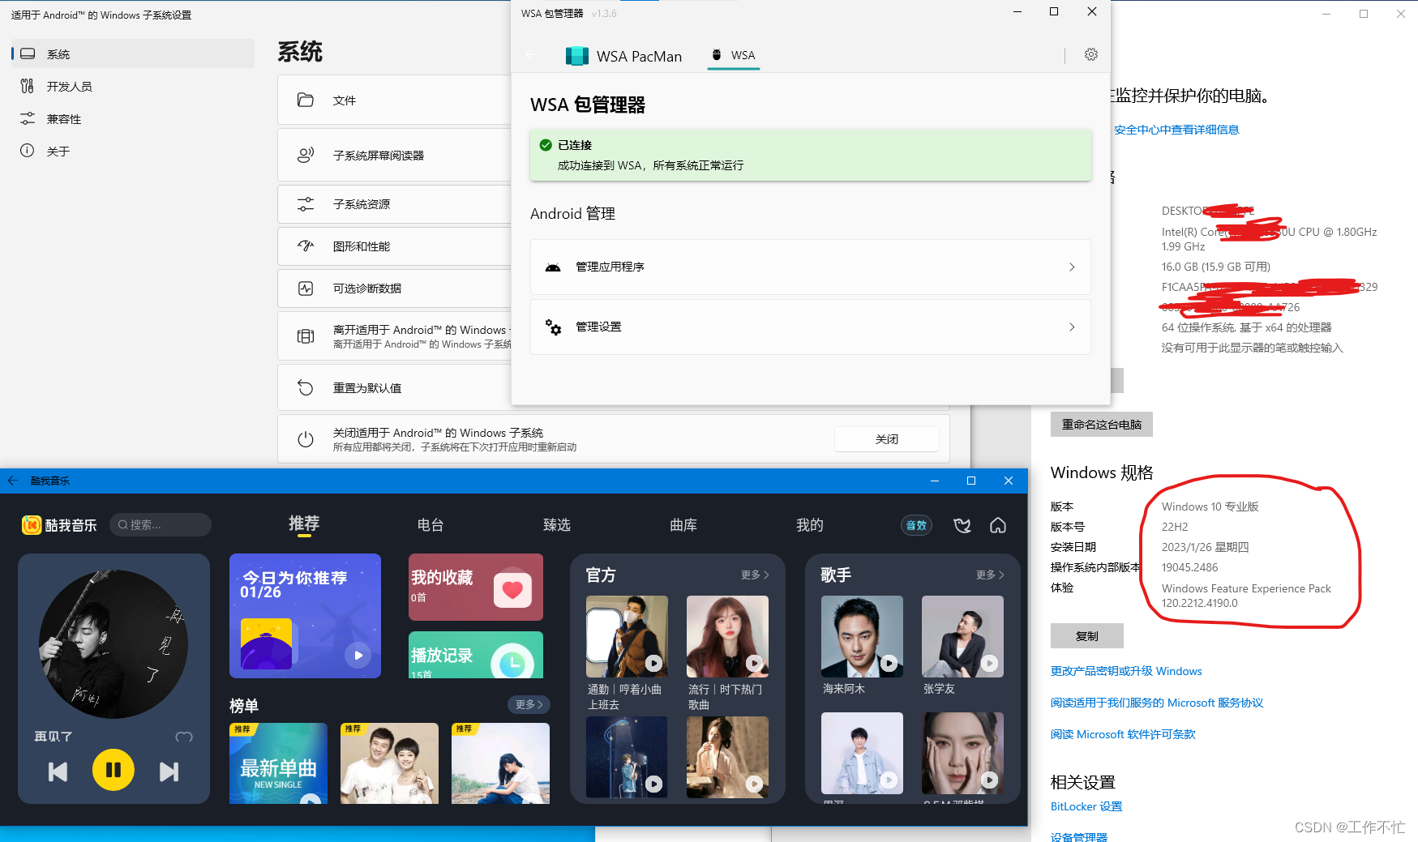Image resolution: width=1418 pixels, height=842 pixels.
Task: Open 流行 时下热门歌曲 playlist
Action: [727, 636]
